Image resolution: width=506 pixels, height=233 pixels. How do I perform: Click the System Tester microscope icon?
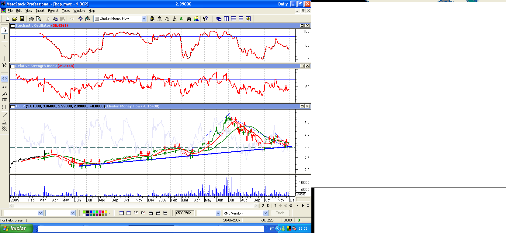pyautogui.click(x=174, y=19)
